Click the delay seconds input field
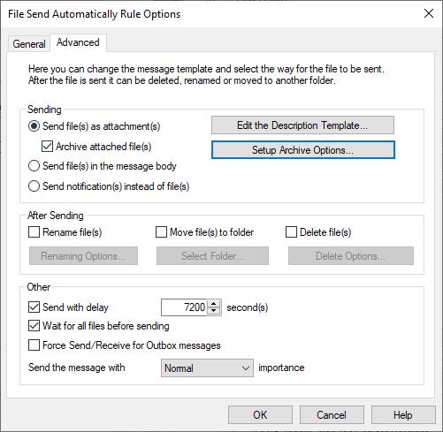 coord(185,307)
